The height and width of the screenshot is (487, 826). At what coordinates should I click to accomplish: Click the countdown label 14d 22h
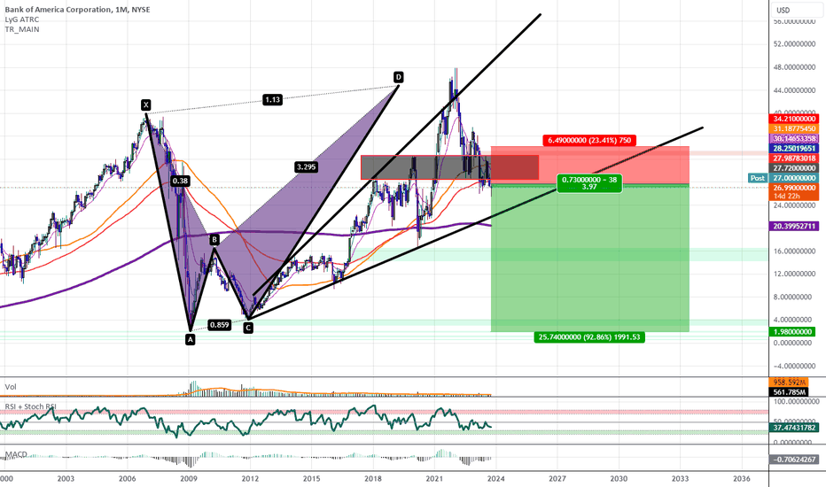(786, 197)
